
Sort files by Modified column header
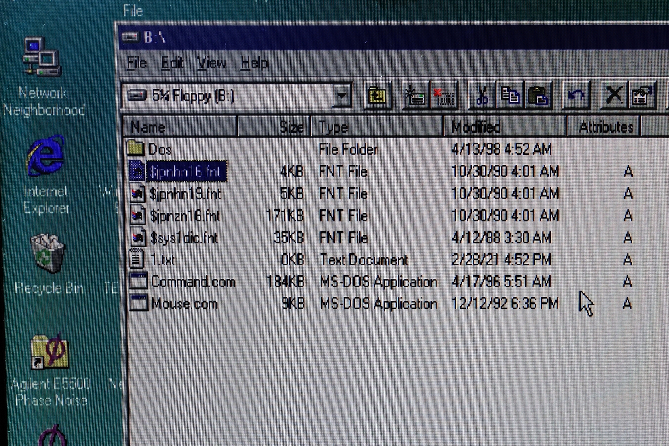pos(504,127)
